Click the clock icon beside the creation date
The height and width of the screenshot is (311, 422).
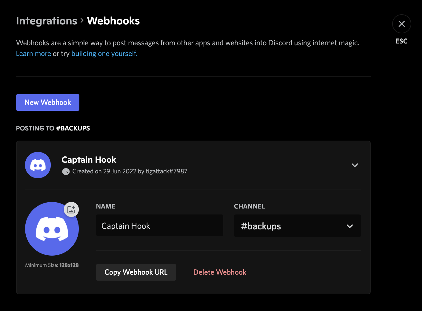coord(65,171)
